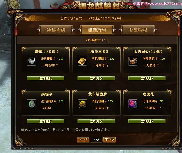Exchange 黄车经验牌 with 立即兑换 button
The width and height of the screenshot is (182, 153).
click(96, 121)
